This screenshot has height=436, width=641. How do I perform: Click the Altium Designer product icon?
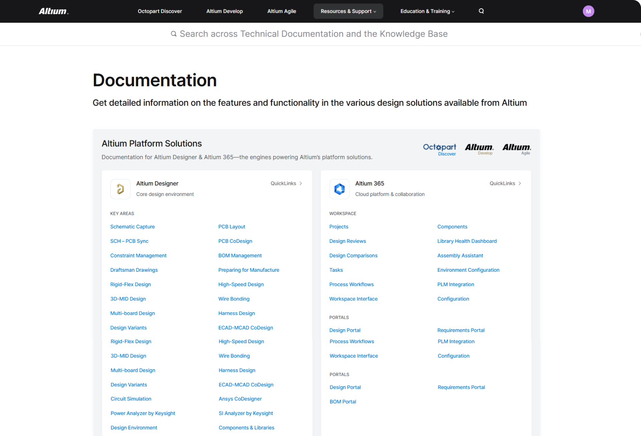(x=120, y=189)
